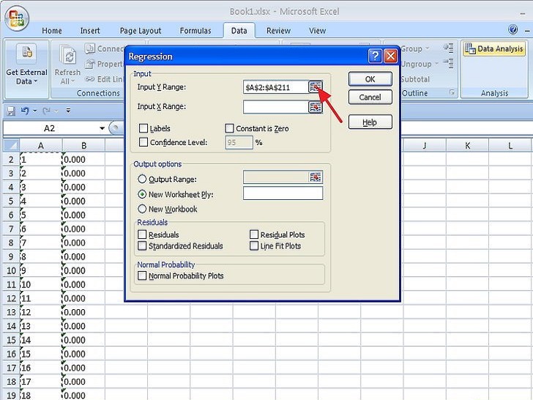
Task: Click the dialog question mark help icon
Action: point(375,56)
